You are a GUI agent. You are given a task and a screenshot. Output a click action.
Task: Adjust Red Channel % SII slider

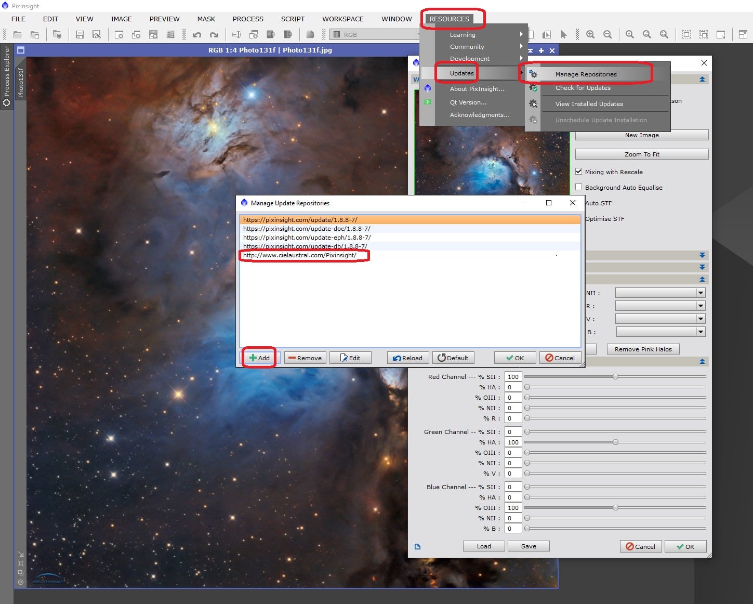click(x=615, y=376)
